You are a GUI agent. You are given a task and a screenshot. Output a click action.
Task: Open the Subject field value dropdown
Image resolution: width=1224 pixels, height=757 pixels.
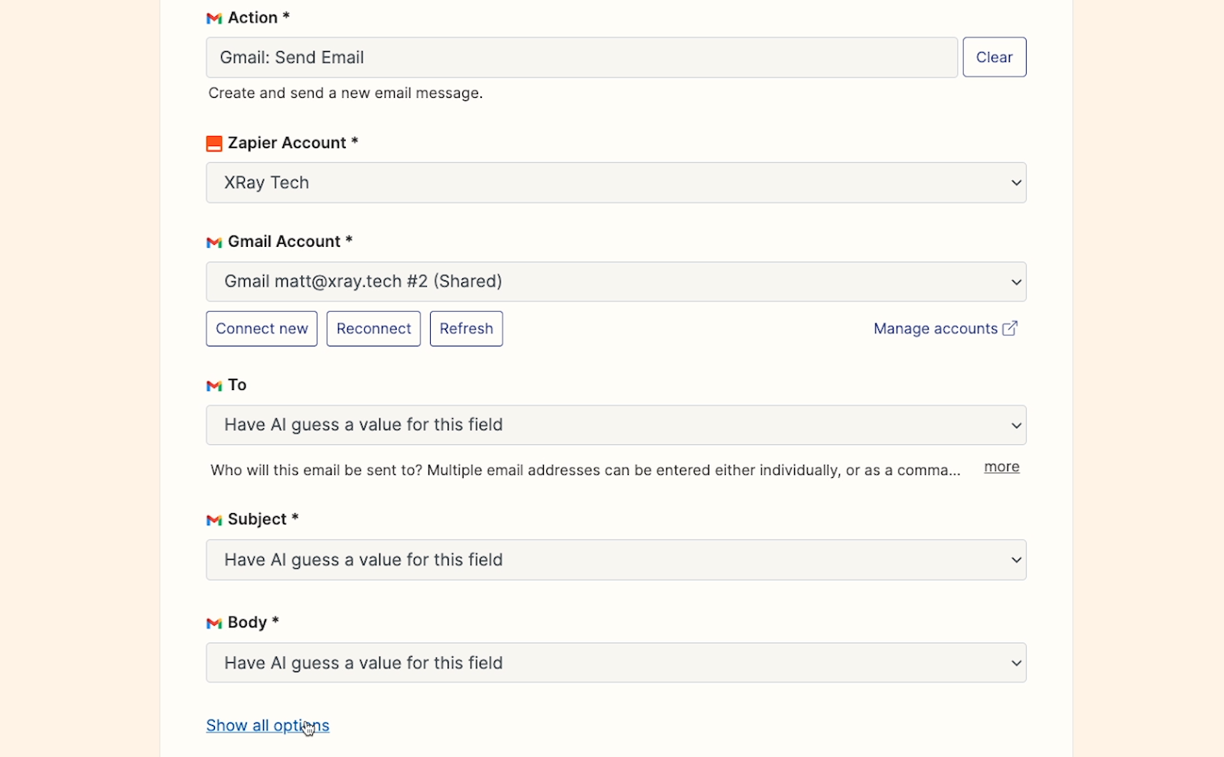coord(615,560)
